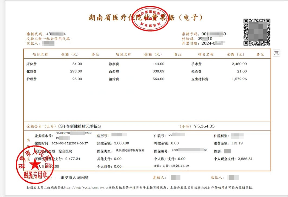Select the amount 1,572.96
Screen dimensions: 288x197
pyautogui.click(x=239, y=79)
